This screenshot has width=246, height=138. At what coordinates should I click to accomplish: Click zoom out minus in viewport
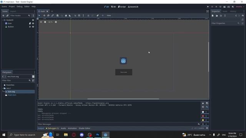45,22
